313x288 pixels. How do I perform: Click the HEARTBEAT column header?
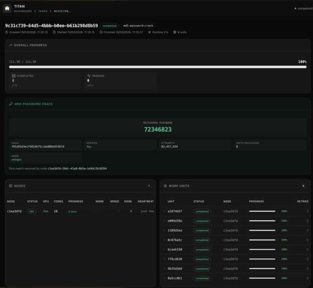(x=146, y=202)
